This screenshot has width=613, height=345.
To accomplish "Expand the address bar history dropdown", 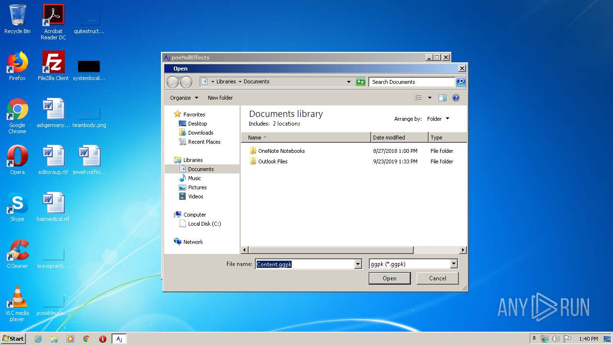I will tap(349, 82).
